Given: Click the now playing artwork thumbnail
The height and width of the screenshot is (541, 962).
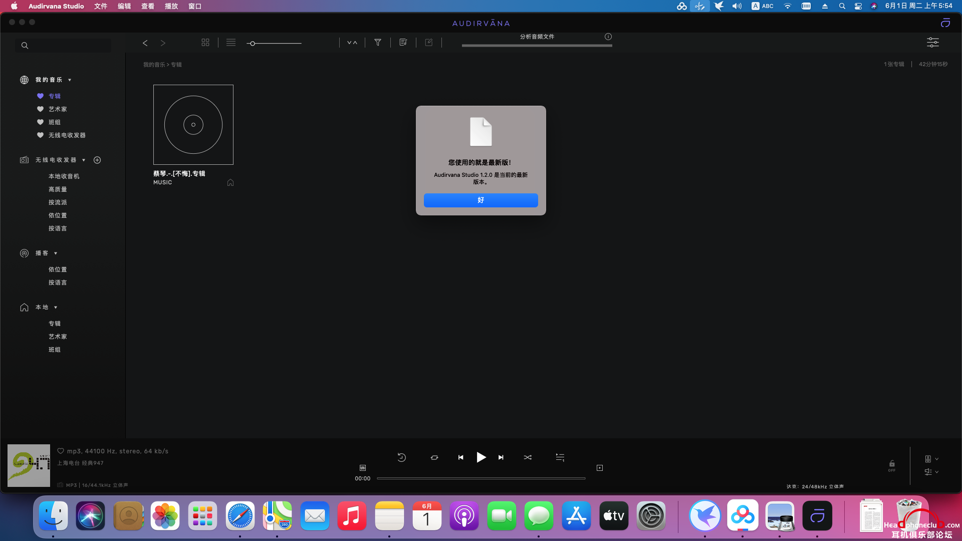Looking at the screenshot, I should pos(29,465).
